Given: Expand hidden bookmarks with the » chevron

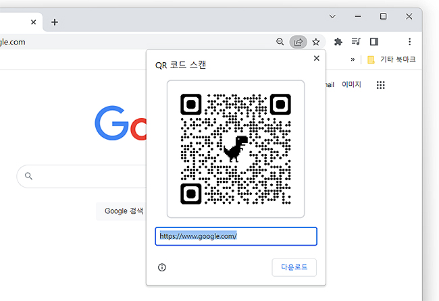Looking at the screenshot, I should click(x=353, y=59).
